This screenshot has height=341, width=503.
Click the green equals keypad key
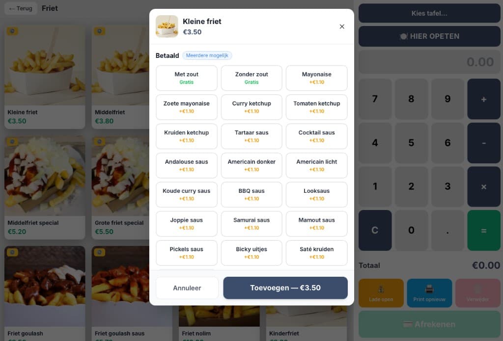pyautogui.click(x=483, y=231)
